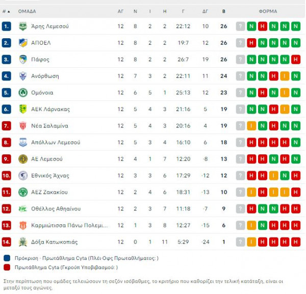
Task: Sort standings by the ΑΓ matches header
Action: (120, 11)
